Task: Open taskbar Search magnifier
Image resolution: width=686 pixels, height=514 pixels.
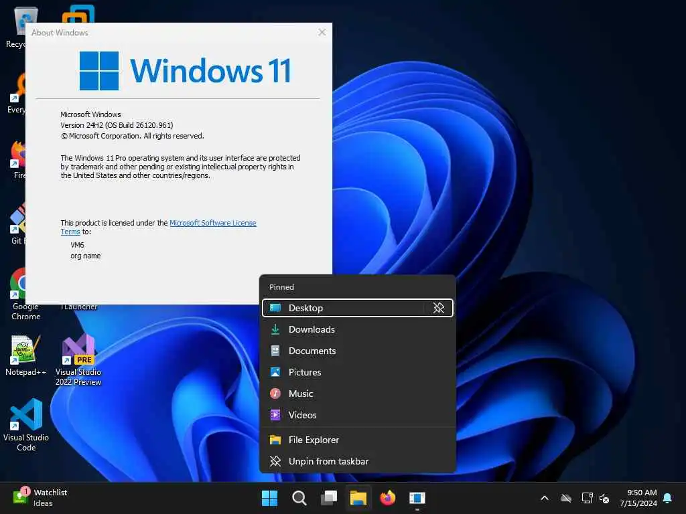Action: [299, 498]
